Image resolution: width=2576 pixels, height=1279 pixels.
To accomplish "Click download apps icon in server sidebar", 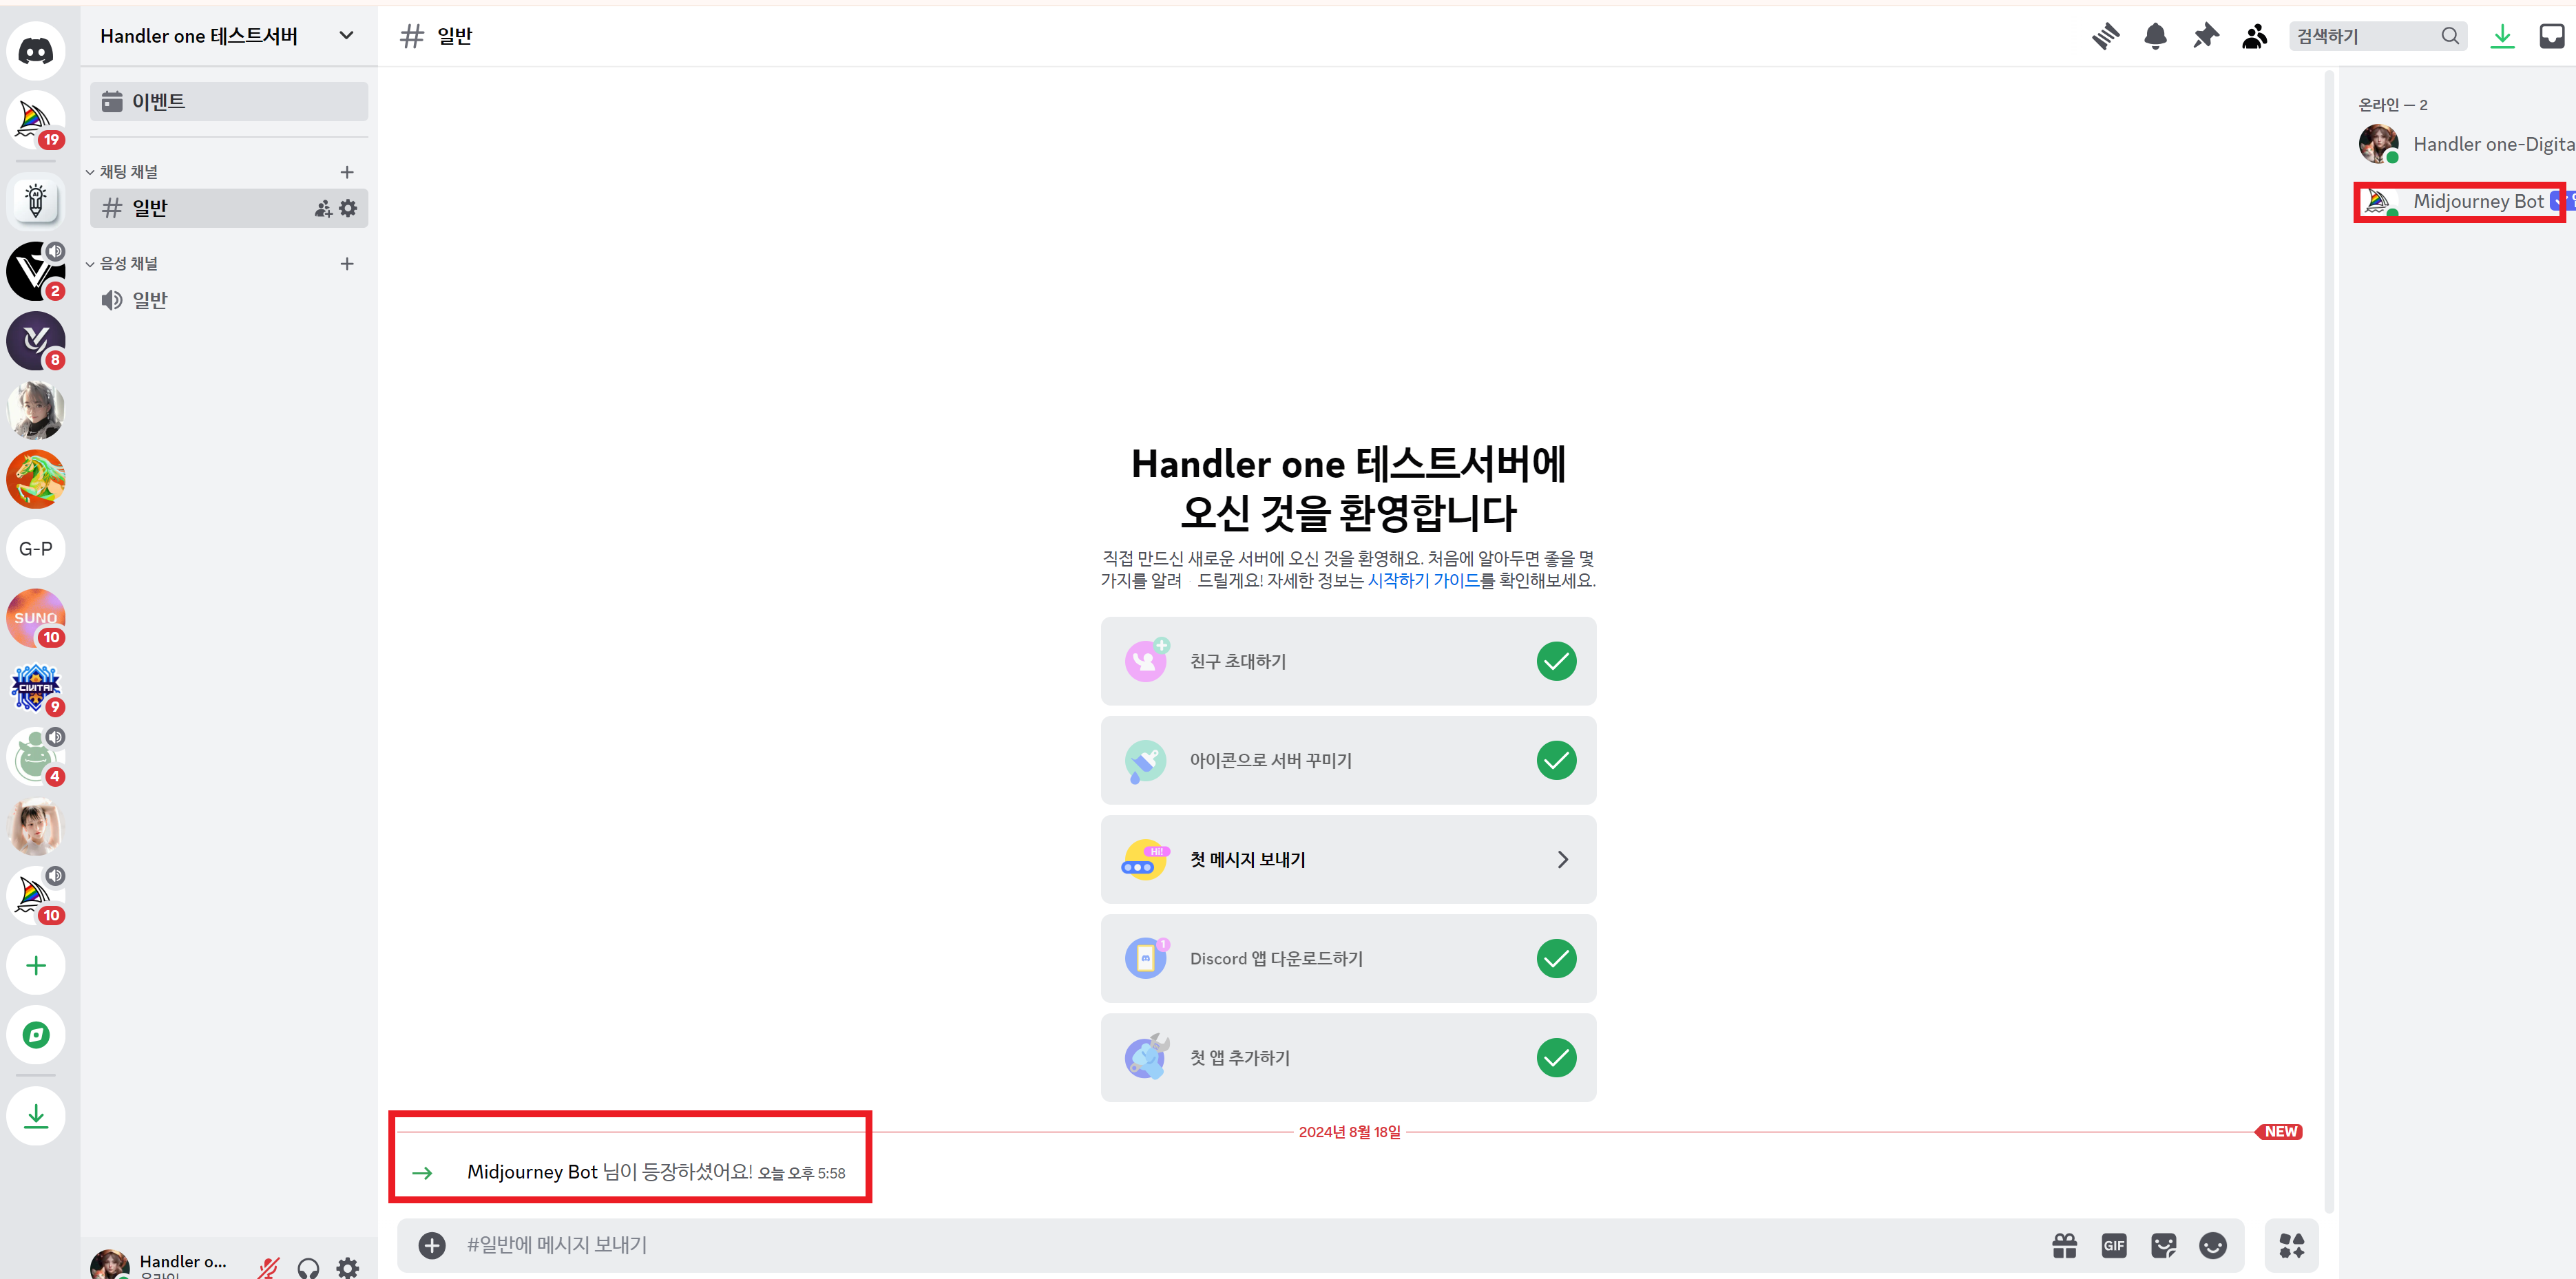I will [x=36, y=1115].
